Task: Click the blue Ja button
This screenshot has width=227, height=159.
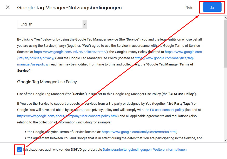Action: click(x=212, y=7)
